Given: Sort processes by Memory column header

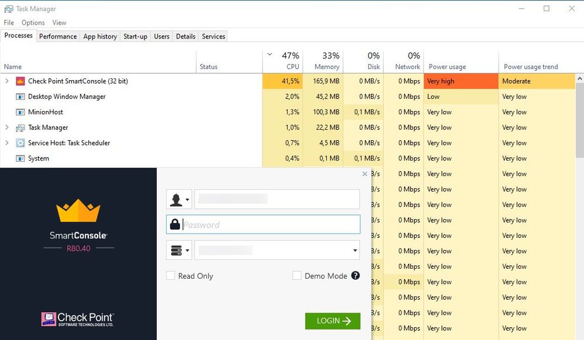Looking at the screenshot, I should (x=323, y=61).
